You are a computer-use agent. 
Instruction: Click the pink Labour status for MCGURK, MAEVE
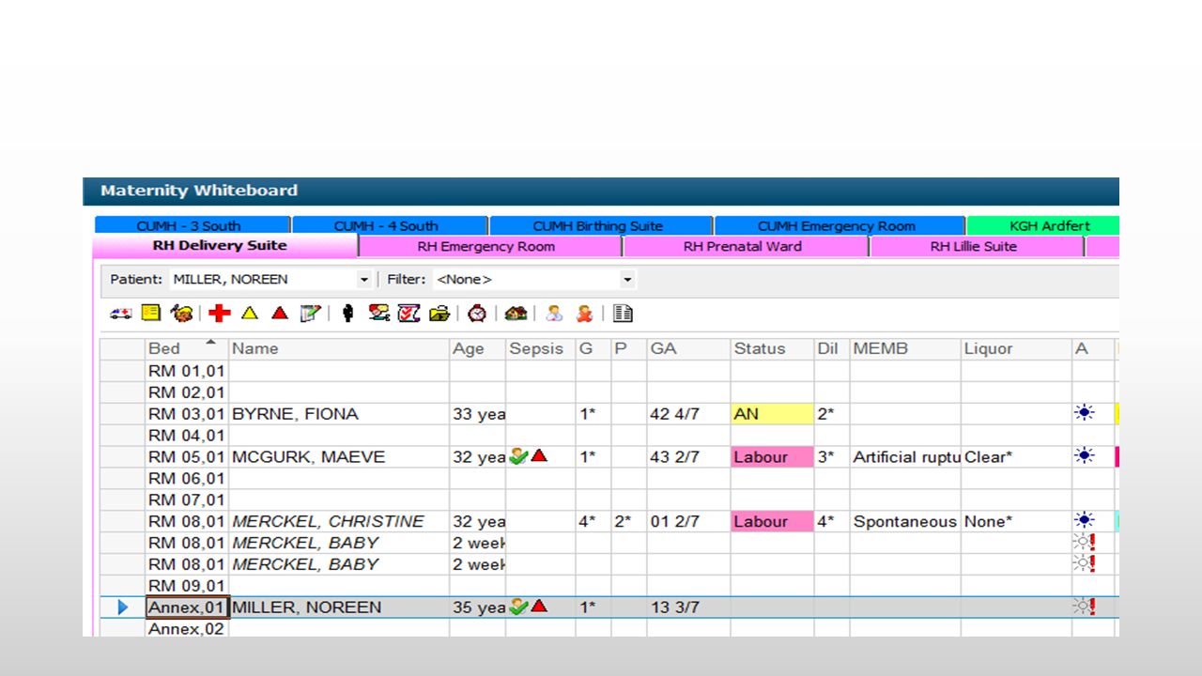[772, 456]
